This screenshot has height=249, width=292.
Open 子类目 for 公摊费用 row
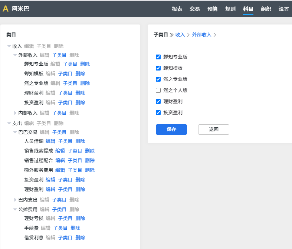point(59,210)
